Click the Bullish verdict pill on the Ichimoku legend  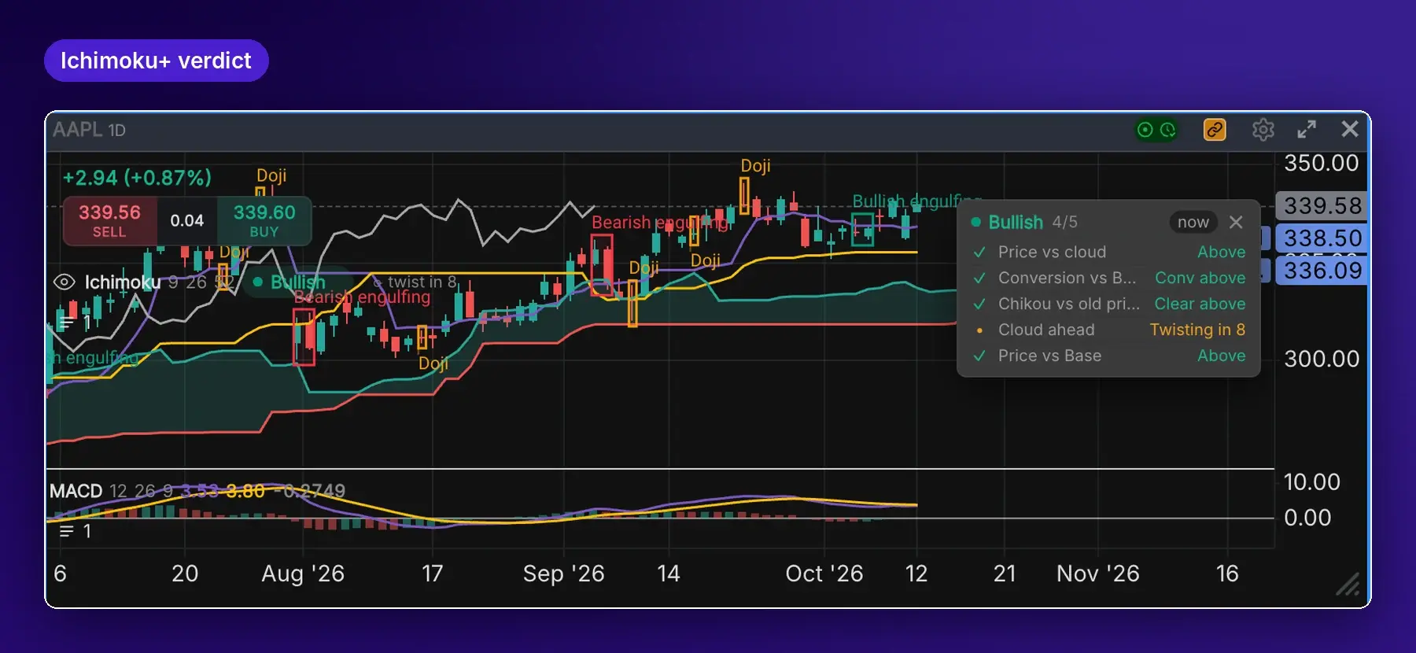(289, 282)
